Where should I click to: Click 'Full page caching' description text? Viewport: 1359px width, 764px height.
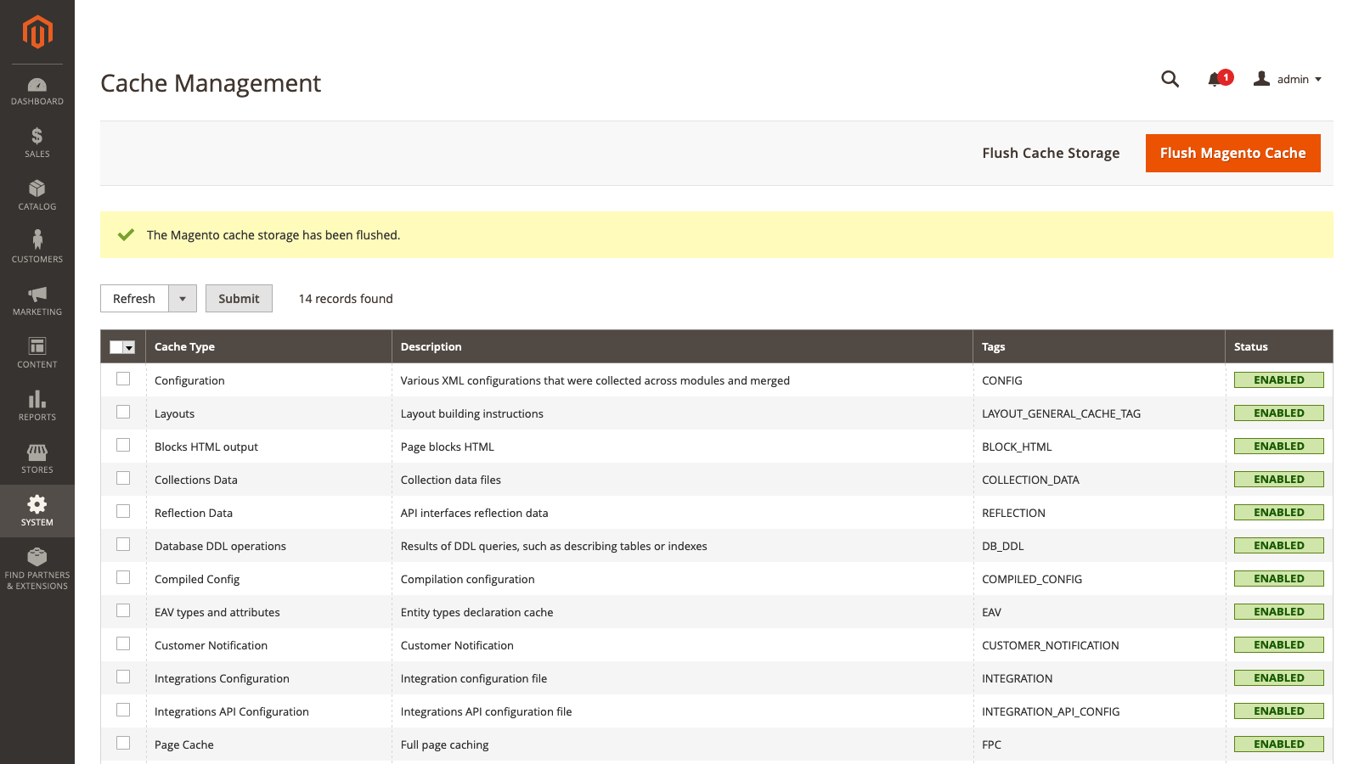[x=444, y=744]
